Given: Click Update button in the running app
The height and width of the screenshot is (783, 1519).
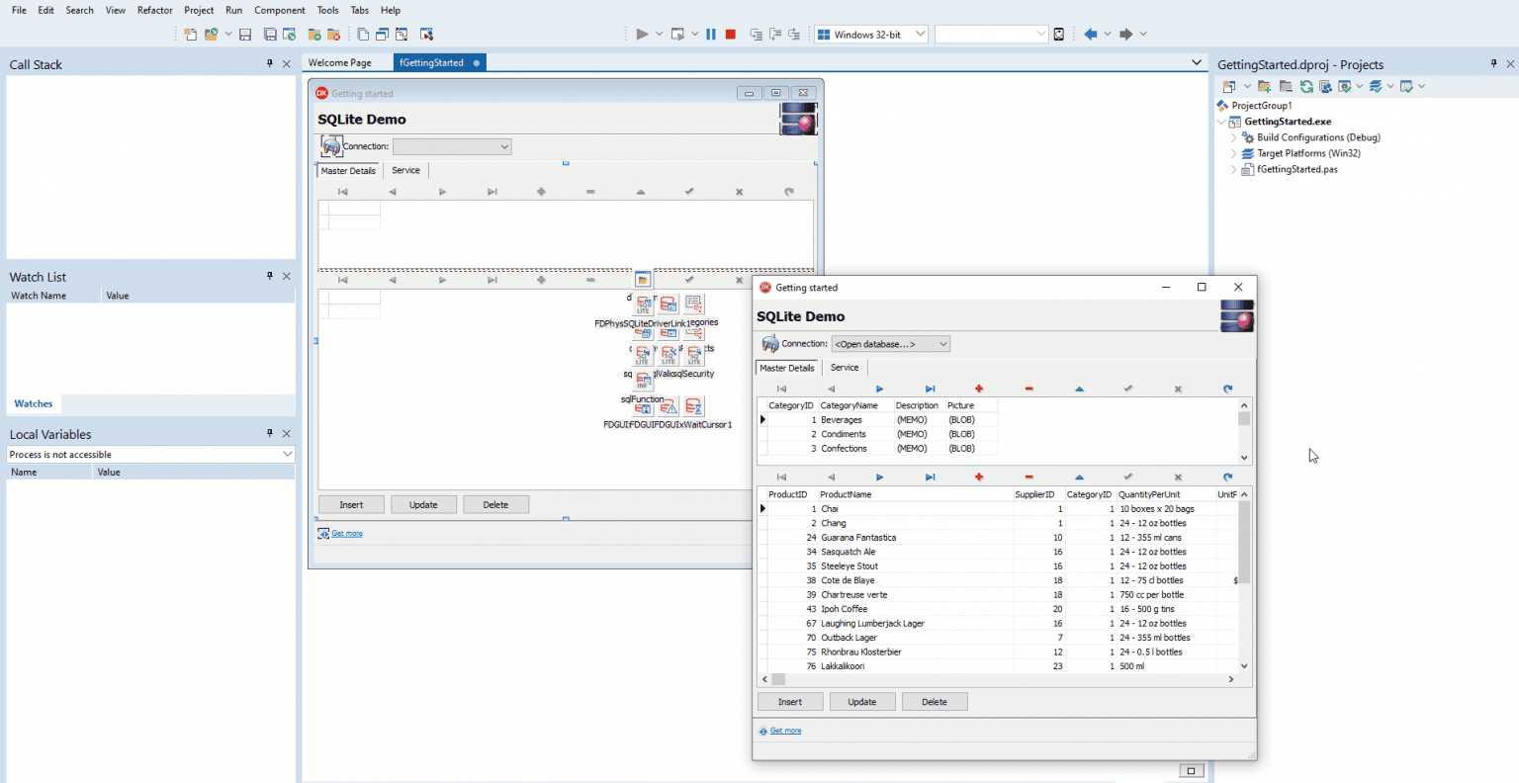Looking at the screenshot, I should click(x=862, y=702).
